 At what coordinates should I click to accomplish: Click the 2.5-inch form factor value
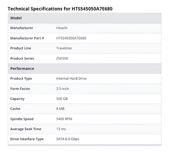click(63, 89)
